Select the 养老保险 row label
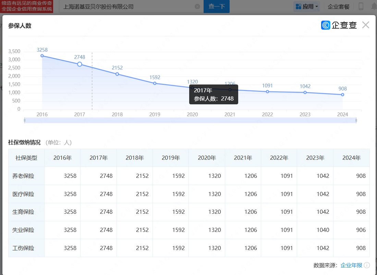This screenshot has height=275, width=377. coord(23,176)
